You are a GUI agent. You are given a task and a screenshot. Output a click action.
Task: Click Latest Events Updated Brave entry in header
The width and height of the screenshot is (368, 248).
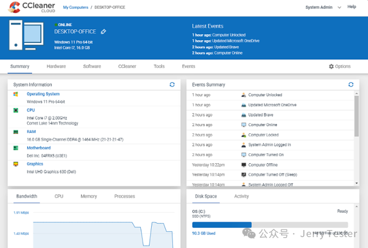coord(215,47)
